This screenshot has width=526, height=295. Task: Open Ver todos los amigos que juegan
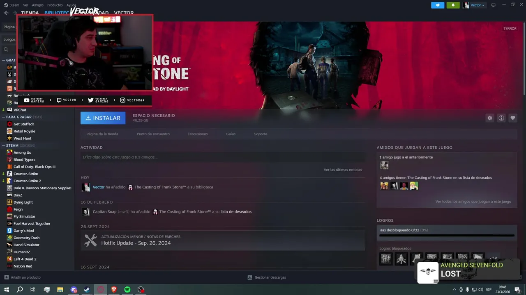473,202
